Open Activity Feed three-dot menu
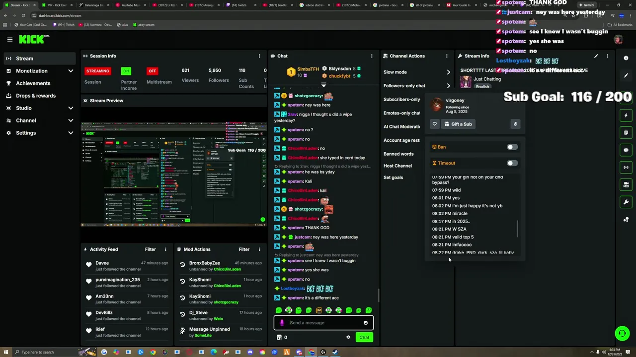The image size is (636, 357). [x=165, y=249]
